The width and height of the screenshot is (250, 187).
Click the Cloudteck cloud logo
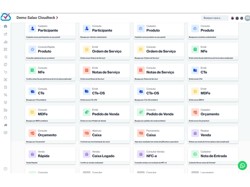(x=6, y=17)
